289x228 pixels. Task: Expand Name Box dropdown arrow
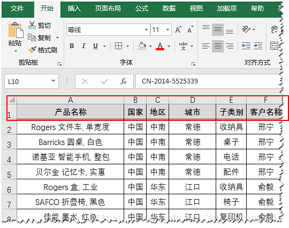54,81
